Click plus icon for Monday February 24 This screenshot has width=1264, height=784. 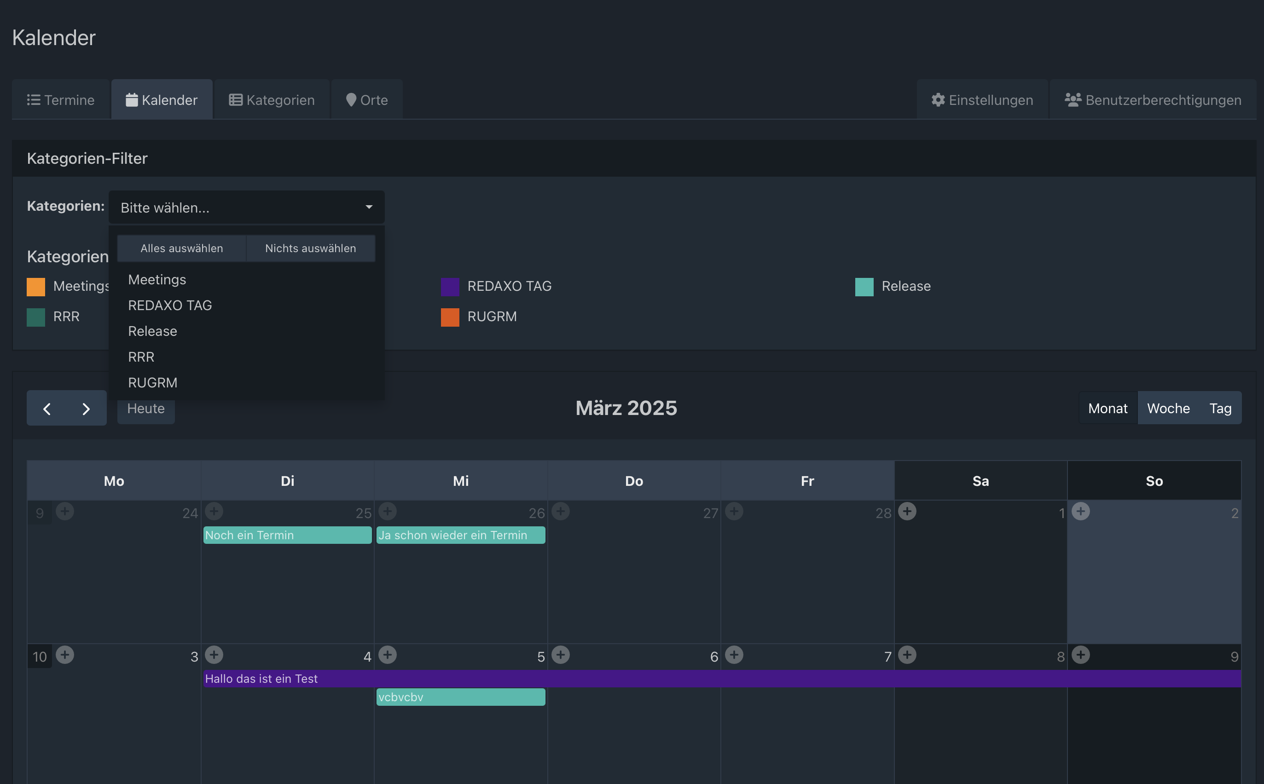(x=65, y=511)
